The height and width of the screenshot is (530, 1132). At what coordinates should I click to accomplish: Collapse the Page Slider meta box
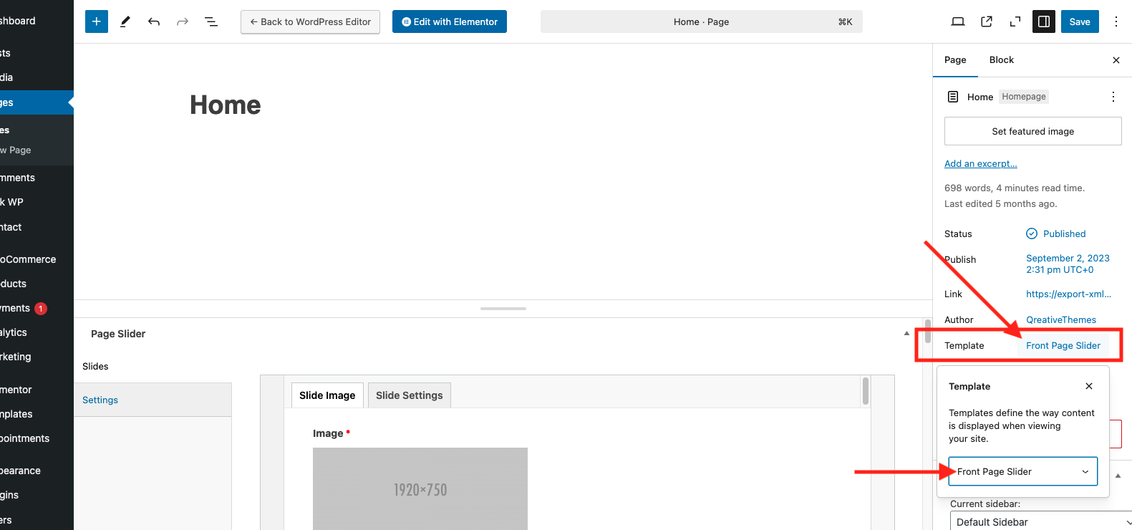pyautogui.click(x=906, y=334)
